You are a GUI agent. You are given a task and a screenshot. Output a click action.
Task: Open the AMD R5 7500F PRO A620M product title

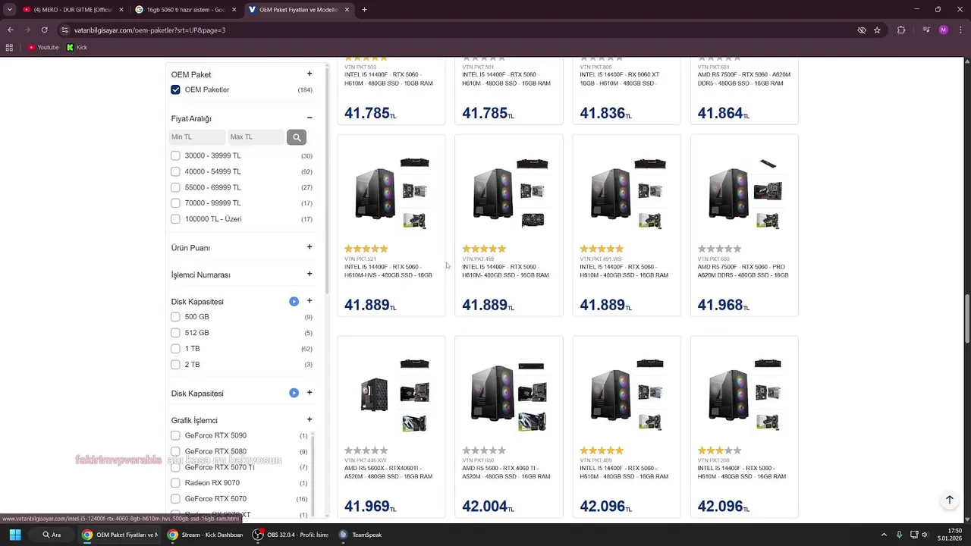[x=743, y=271]
